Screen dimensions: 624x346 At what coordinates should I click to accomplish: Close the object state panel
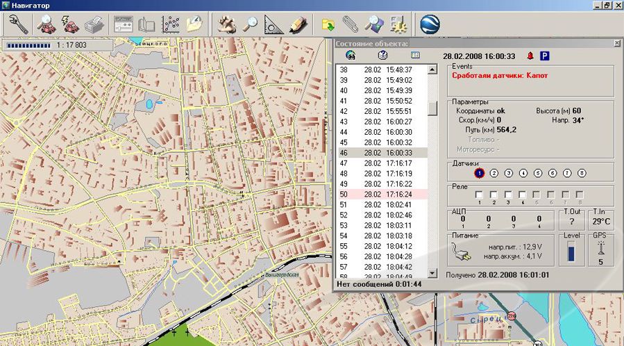pos(617,43)
